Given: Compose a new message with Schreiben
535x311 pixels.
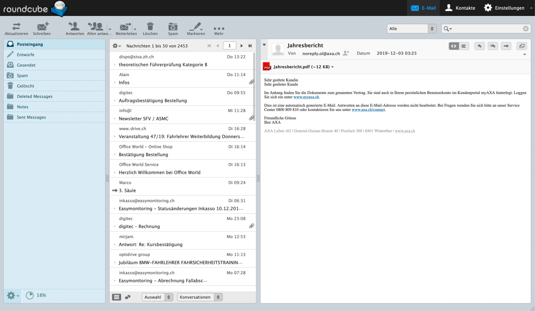Looking at the screenshot, I should (x=42, y=26).
